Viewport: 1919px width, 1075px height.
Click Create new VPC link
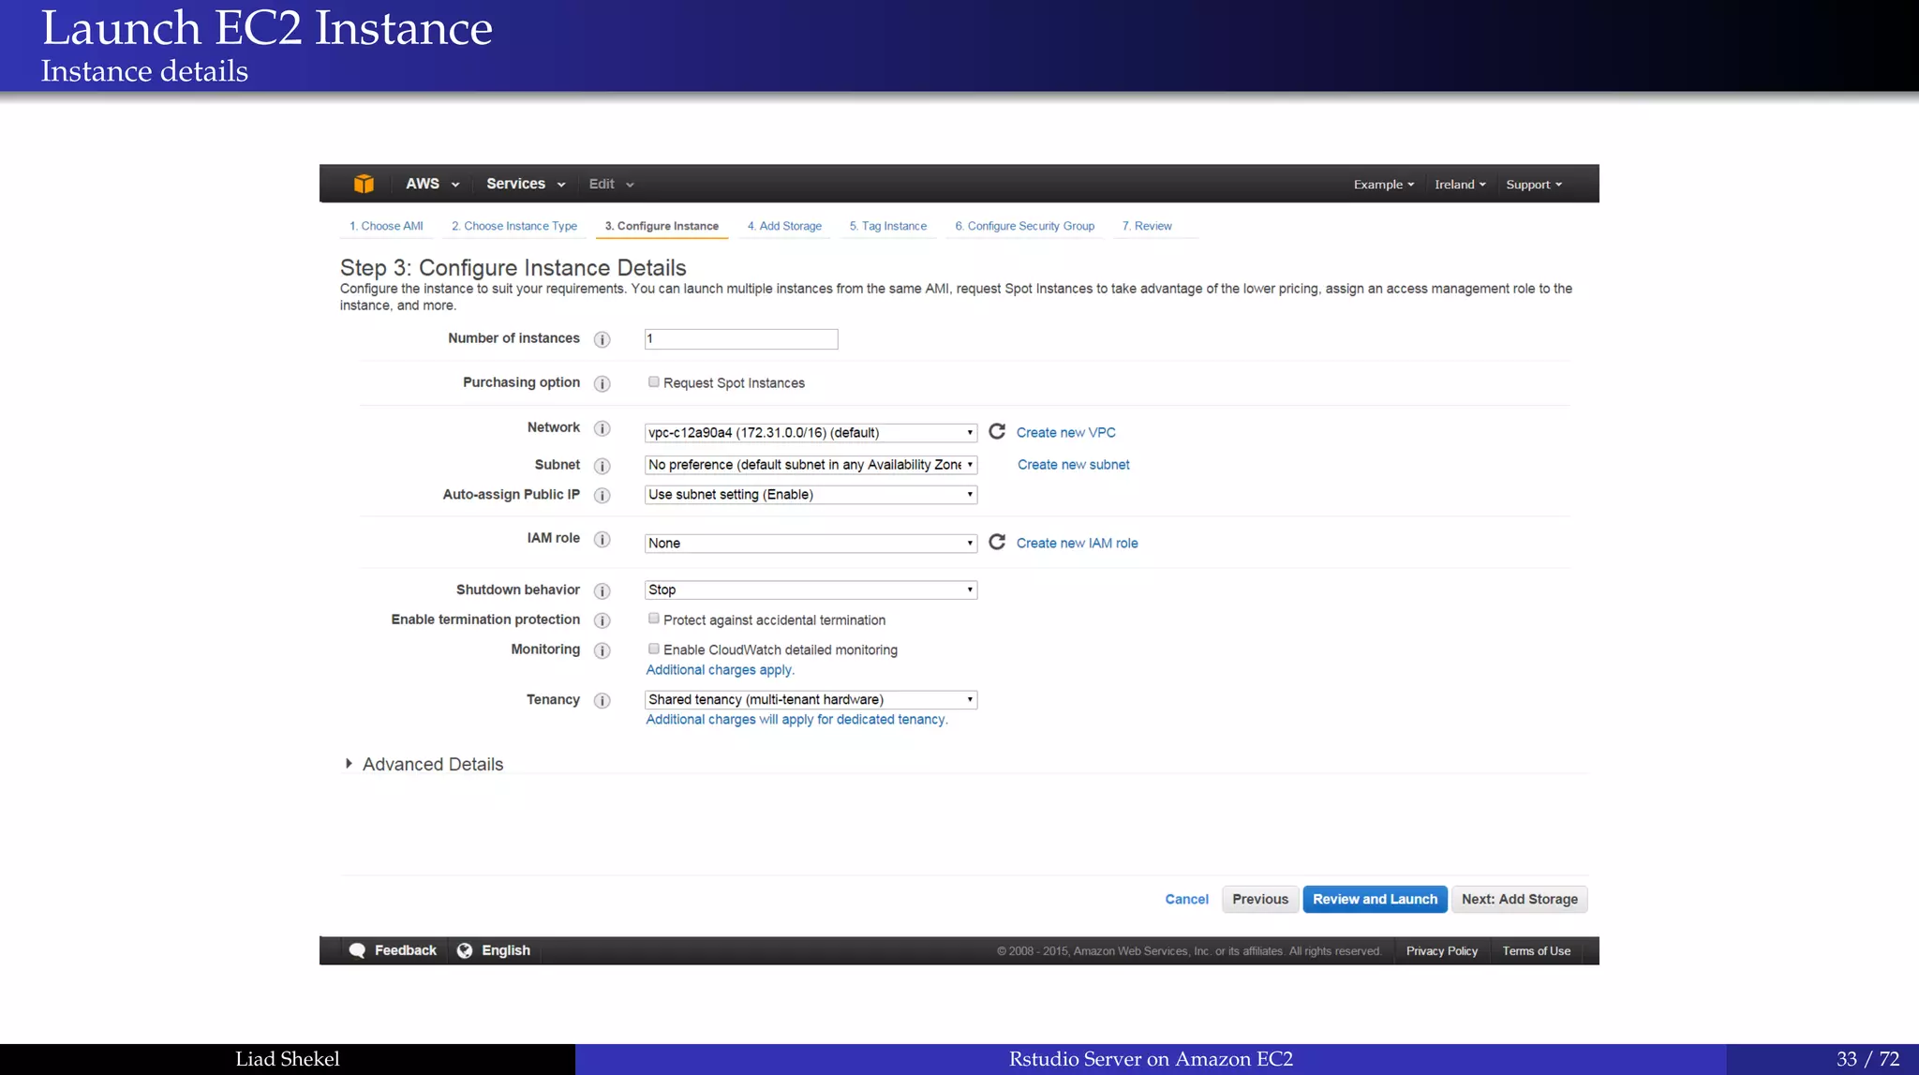(1066, 432)
